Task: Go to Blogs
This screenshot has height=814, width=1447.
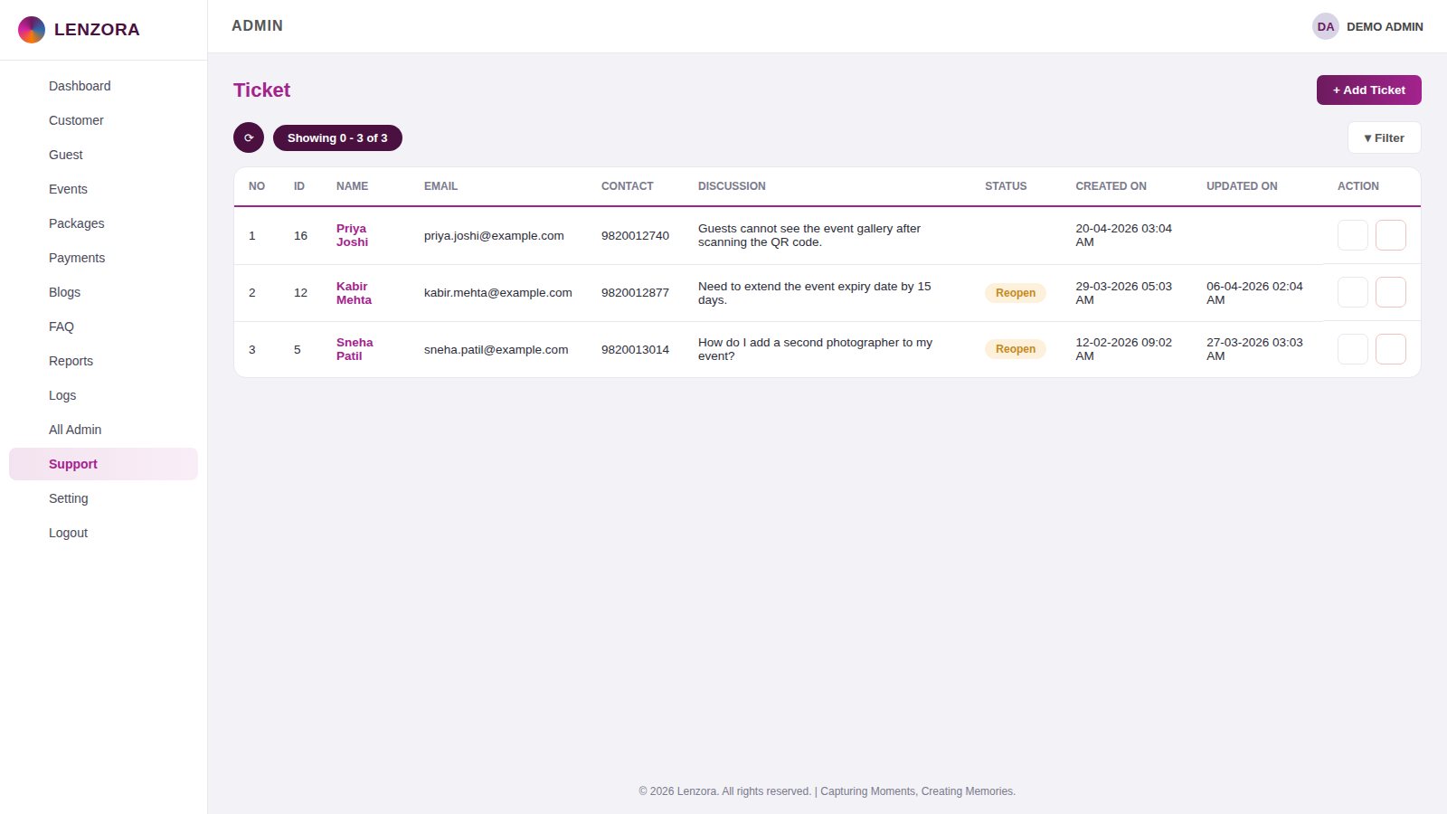Action: point(103,292)
